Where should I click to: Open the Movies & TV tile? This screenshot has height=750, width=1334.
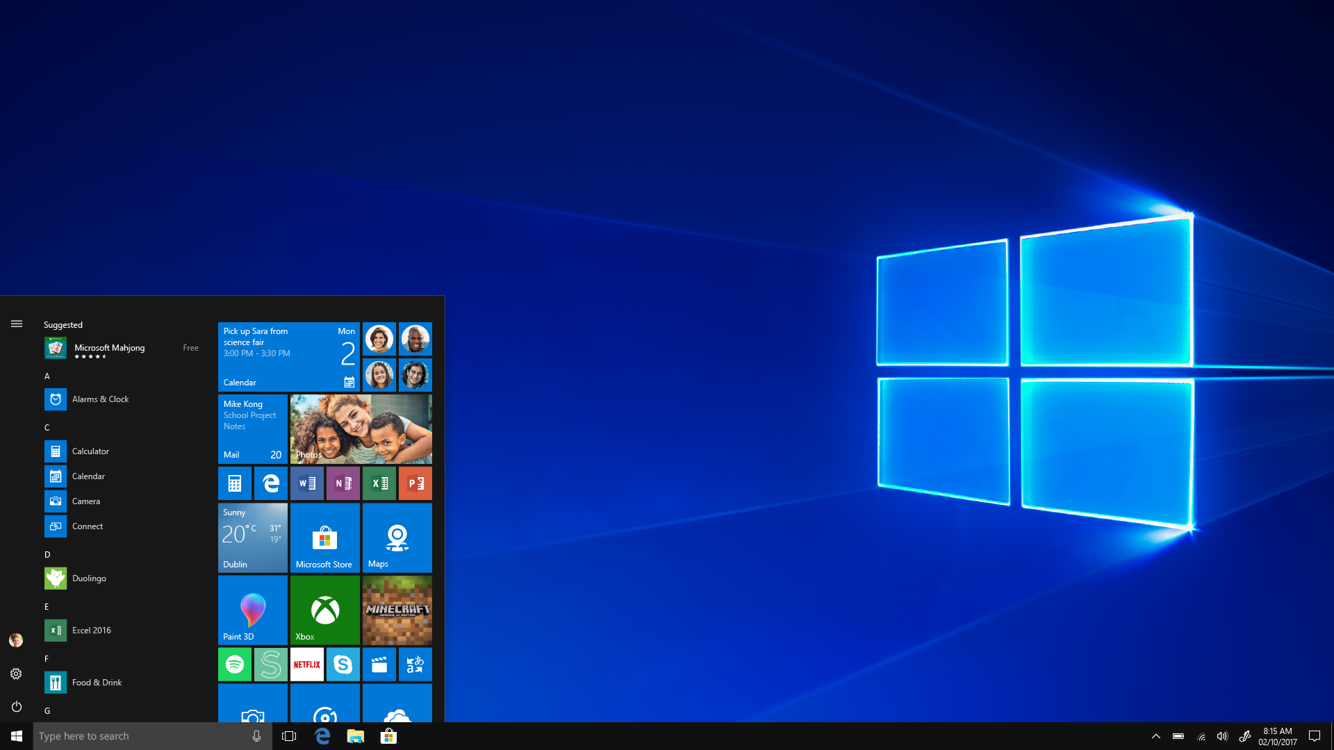379,664
